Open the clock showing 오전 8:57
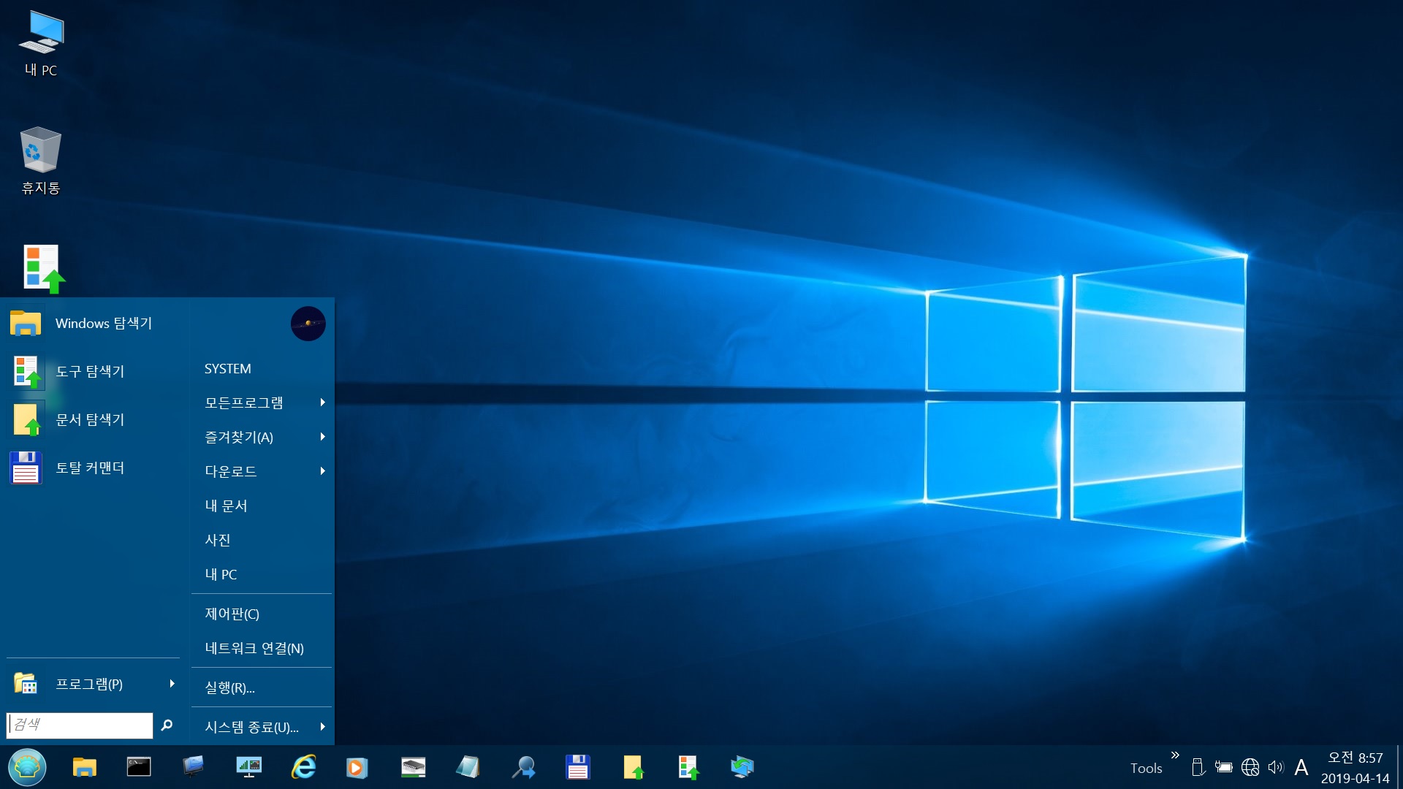This screenshot has height=789, width=1403. [1355, 768]
